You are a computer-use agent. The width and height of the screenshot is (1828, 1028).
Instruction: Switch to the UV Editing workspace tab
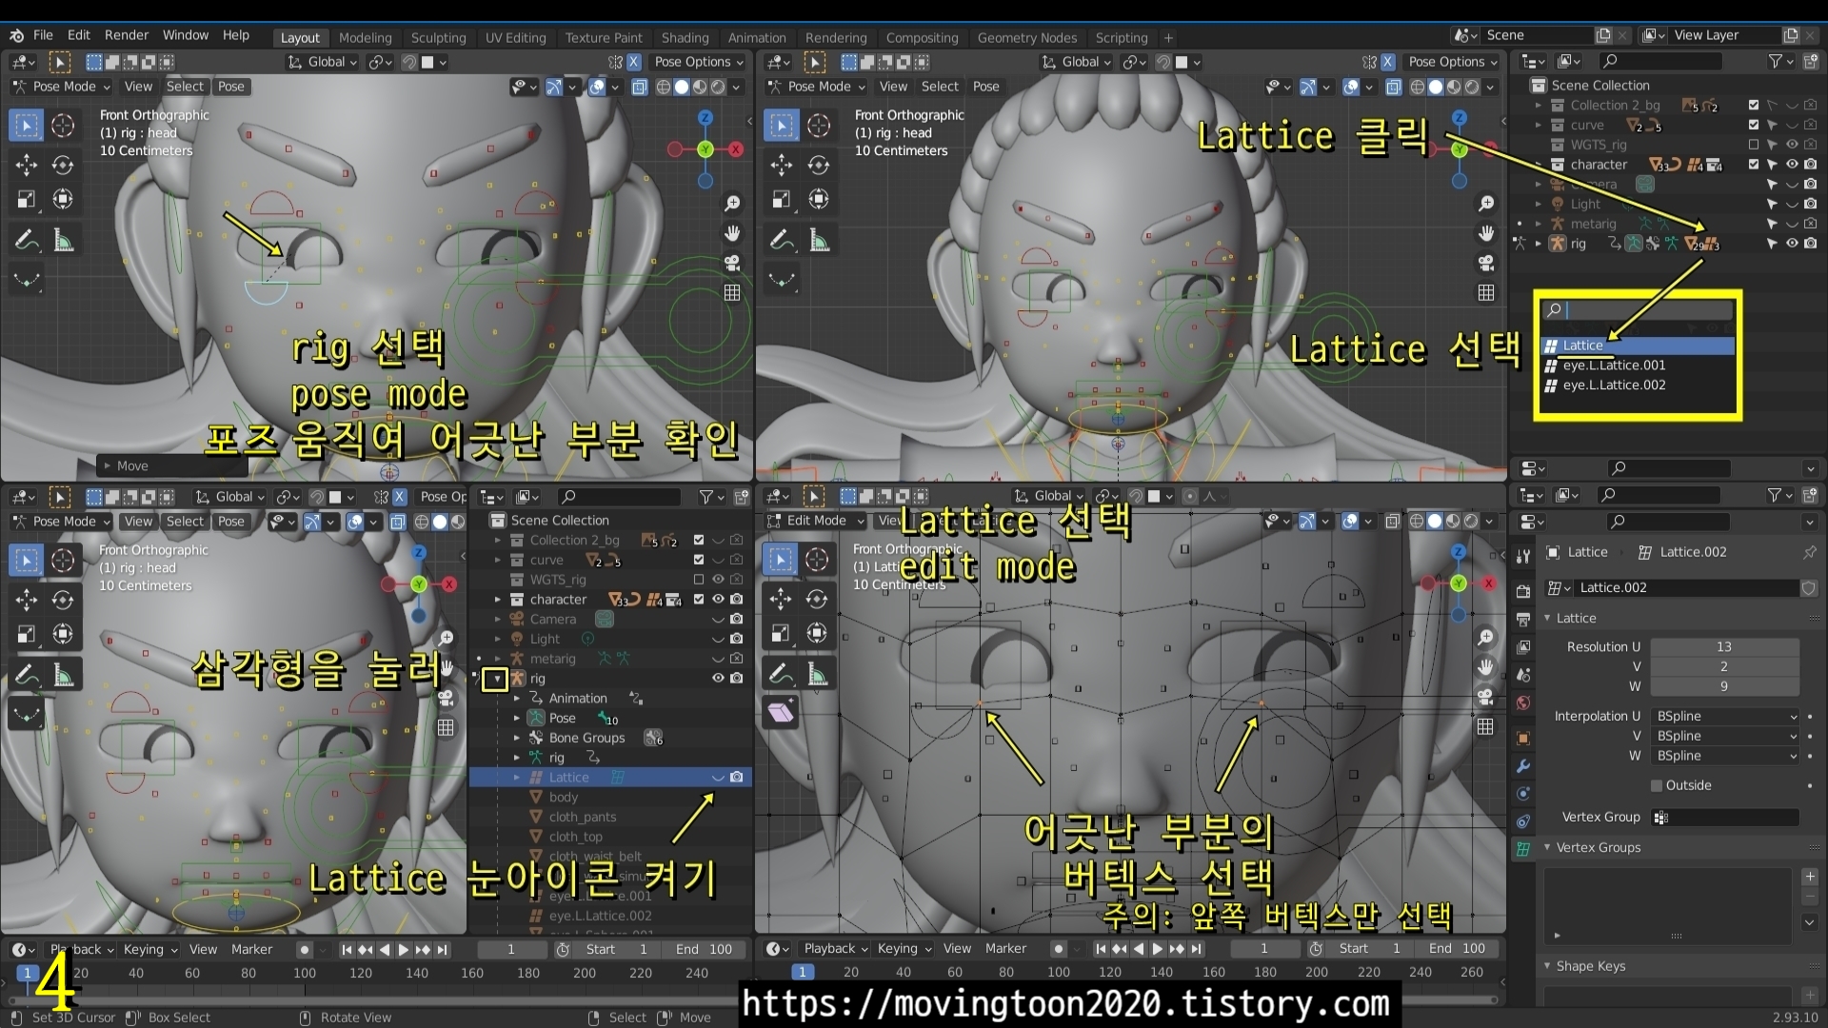(x=515, y=38)
